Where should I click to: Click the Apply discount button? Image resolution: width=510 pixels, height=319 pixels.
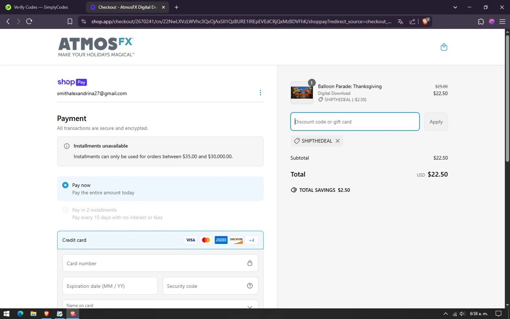[436, 122]
